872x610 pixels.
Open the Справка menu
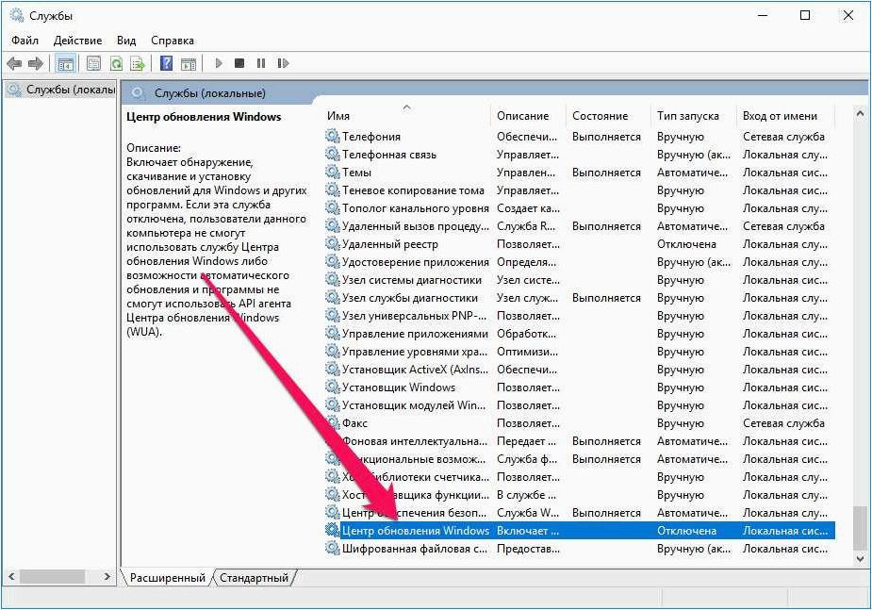coord(173,41)
